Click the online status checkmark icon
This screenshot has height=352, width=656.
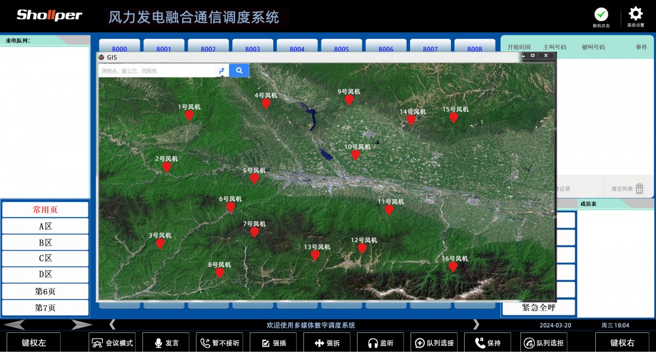tap(601, 14)
